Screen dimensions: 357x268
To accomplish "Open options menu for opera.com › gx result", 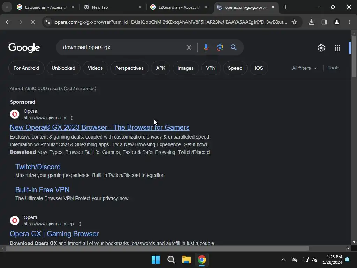I will click(x=80, y=224).
